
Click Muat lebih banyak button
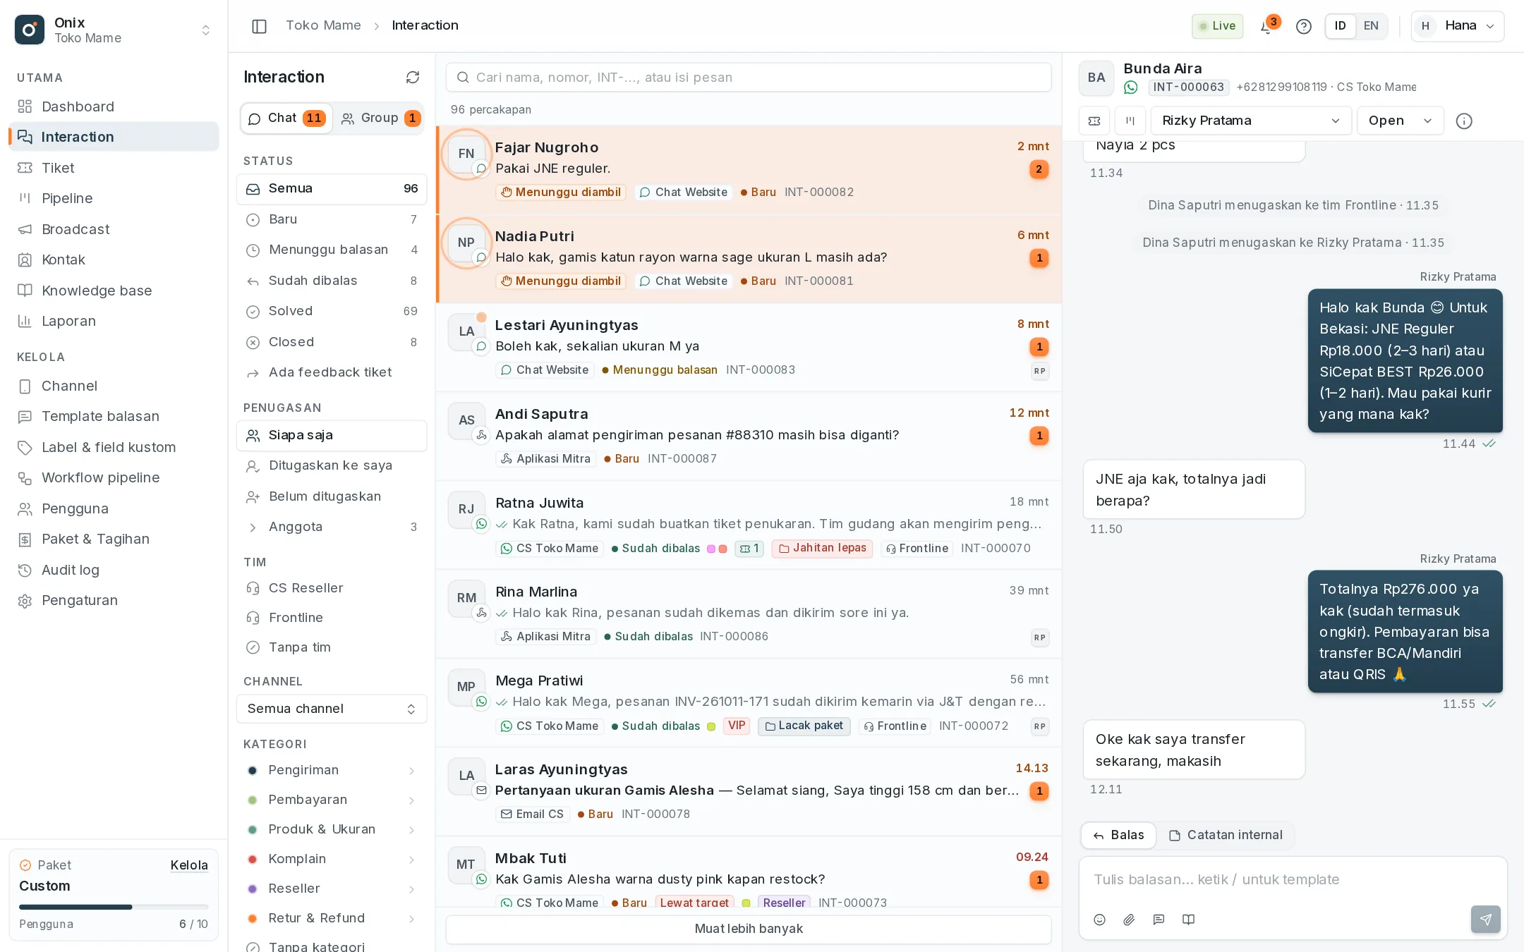[x=749, y=929]
